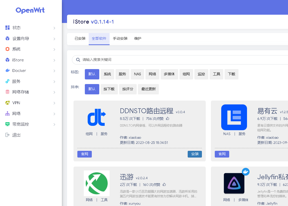
Task: Open the 官网 link for 易有云
Action: (x=222, y=154)
